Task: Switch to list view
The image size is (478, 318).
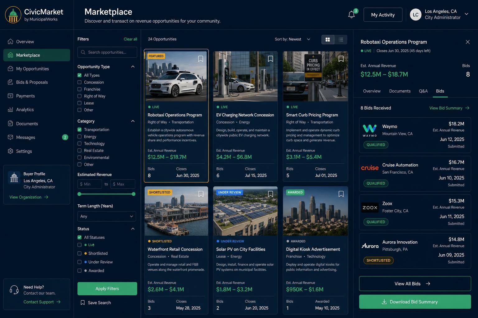Action: pyautogui.click(x=341, y=39)
